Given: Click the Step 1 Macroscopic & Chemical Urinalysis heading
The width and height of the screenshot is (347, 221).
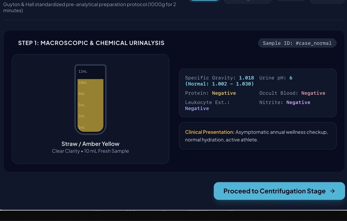Looking at the screenshot, I should tap(91, 43).
